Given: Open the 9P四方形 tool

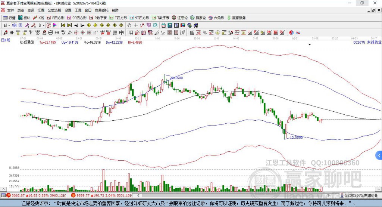Looking at the screenshot, I should point(77,18).
